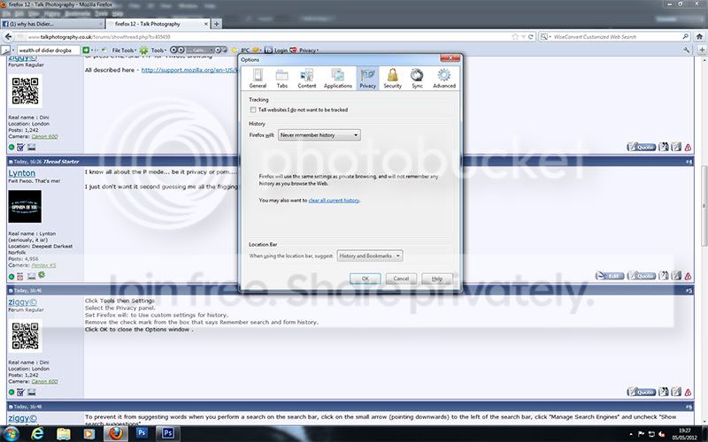Click the toolbar search field 'wealth of didier drogba'

(x=48, y=50)
